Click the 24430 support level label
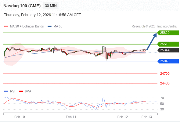Image resolution: width=180 pixels, height=122 pixels. tap(165, 83)
